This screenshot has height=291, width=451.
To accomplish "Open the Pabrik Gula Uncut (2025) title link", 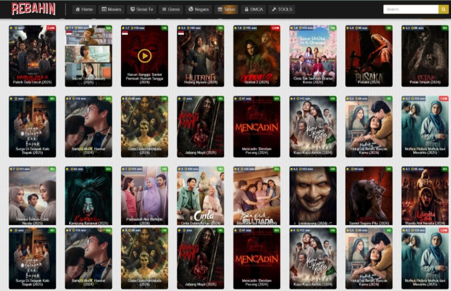I will point(32,82).
